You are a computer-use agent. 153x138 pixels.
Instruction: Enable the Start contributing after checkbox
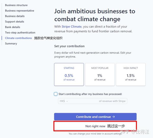tap(56, 94)
